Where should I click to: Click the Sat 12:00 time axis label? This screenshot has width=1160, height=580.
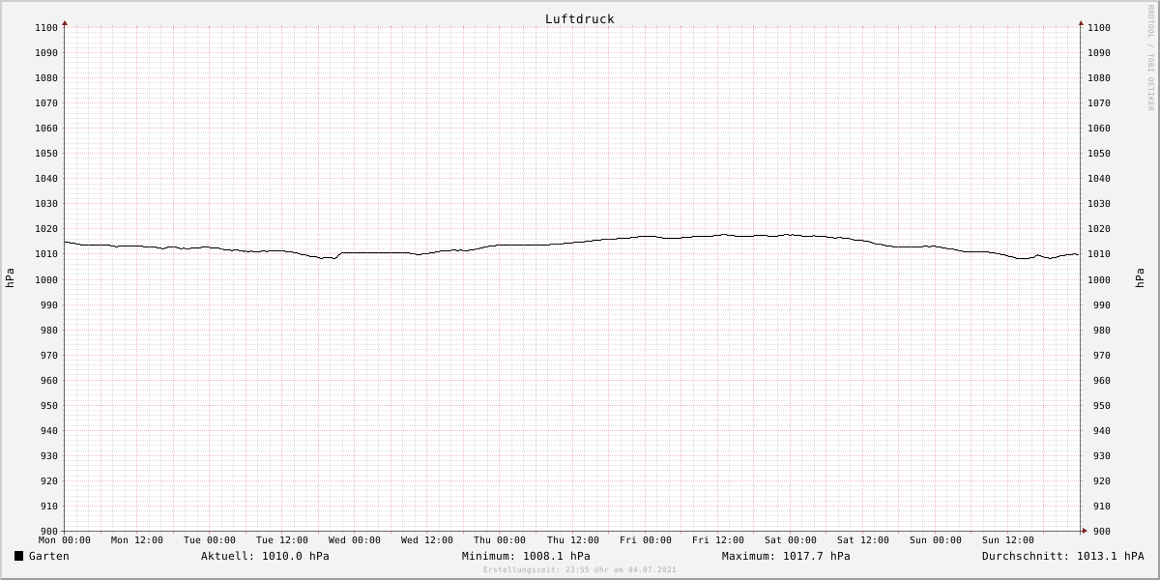click(863, 540)
